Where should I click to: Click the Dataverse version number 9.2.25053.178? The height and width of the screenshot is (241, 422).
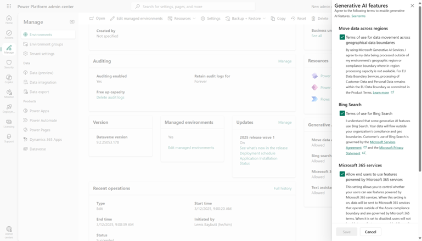point(108,142)
